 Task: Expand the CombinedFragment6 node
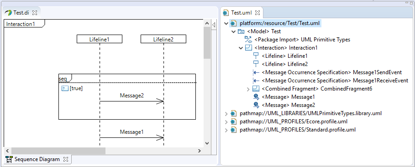(x=248, y=89)
